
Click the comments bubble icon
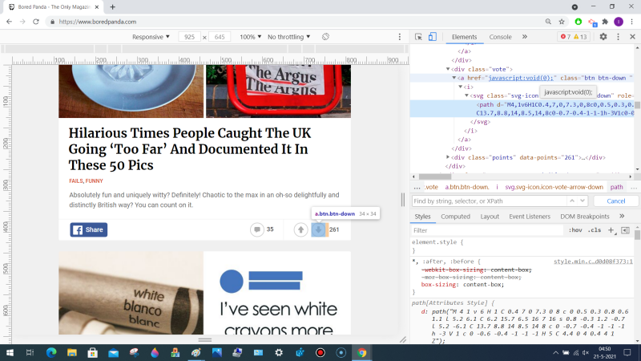pos(256,229)
